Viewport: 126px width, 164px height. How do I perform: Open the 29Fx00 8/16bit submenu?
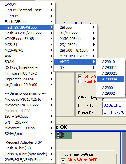(76, 50)
